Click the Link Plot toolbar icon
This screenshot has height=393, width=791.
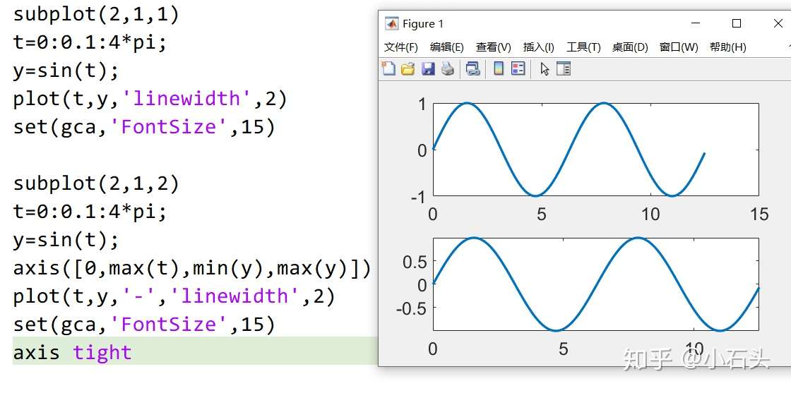(x=472, y=68)
